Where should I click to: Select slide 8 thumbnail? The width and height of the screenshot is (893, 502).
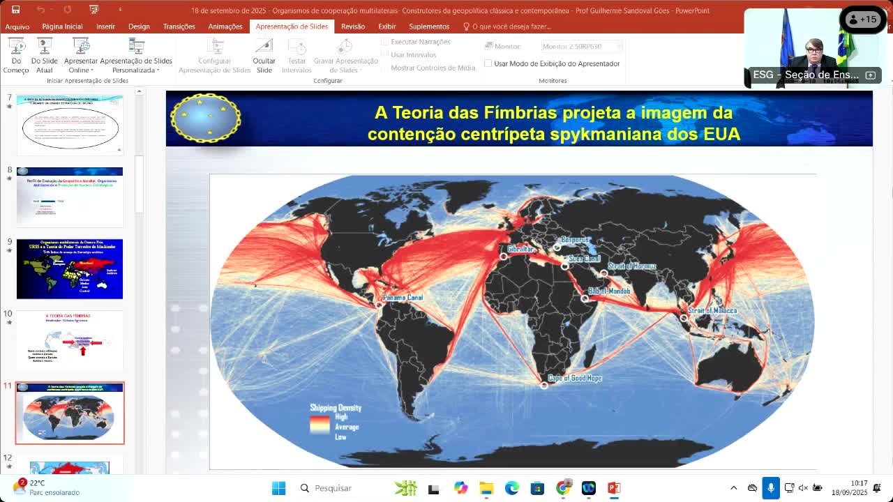tap(70, 197)
